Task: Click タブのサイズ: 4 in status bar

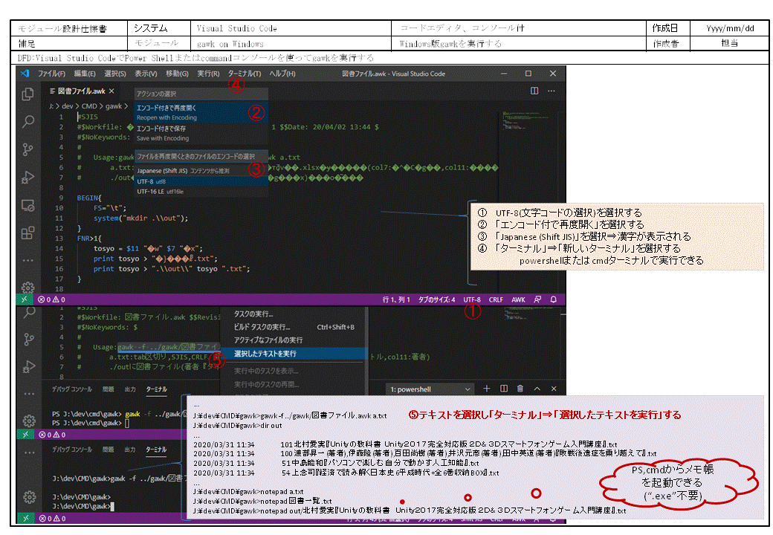Action: pos(437,299)
